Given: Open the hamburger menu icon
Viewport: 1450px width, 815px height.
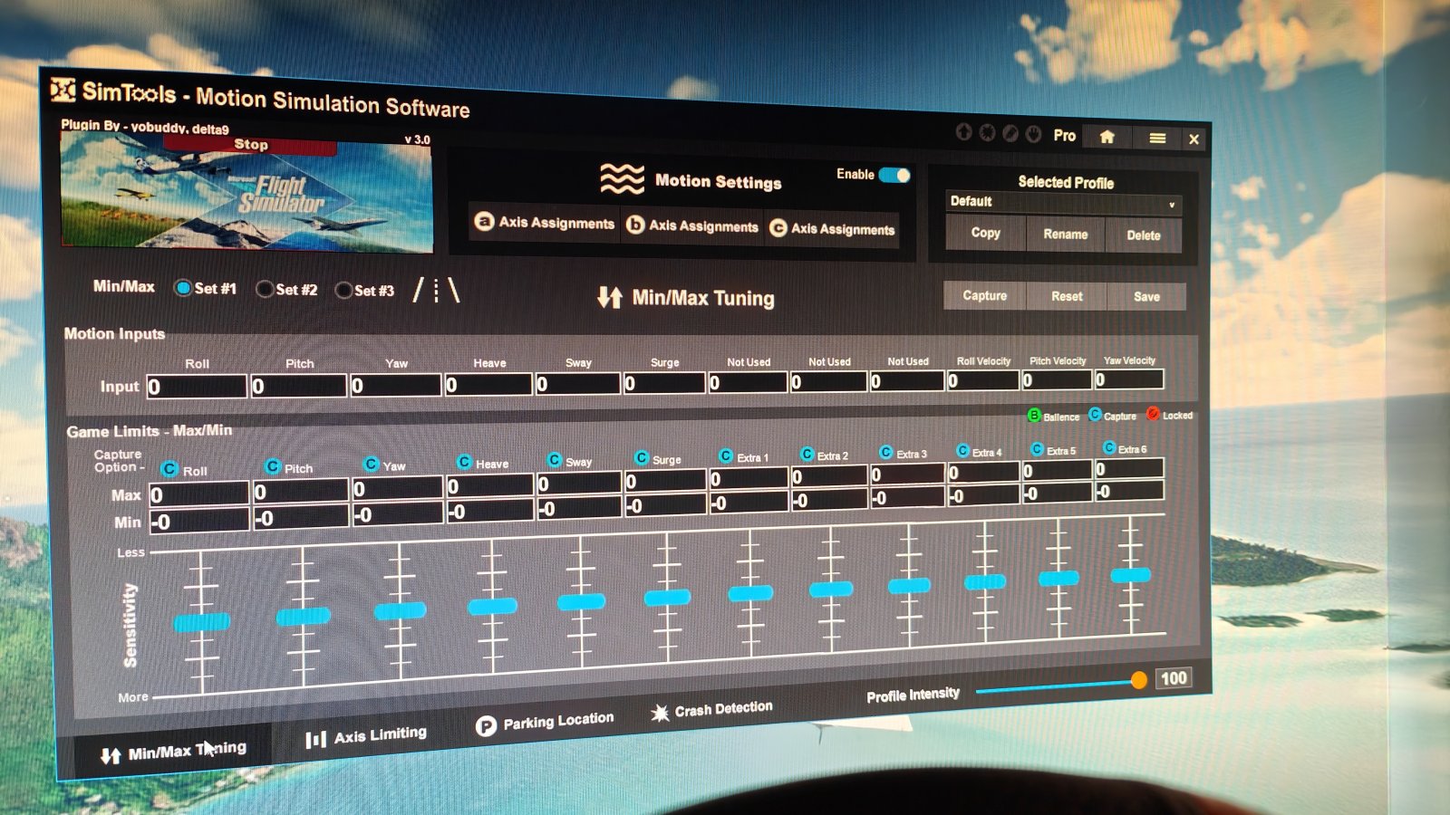Looking at the screenshot, I should 1157,138.
